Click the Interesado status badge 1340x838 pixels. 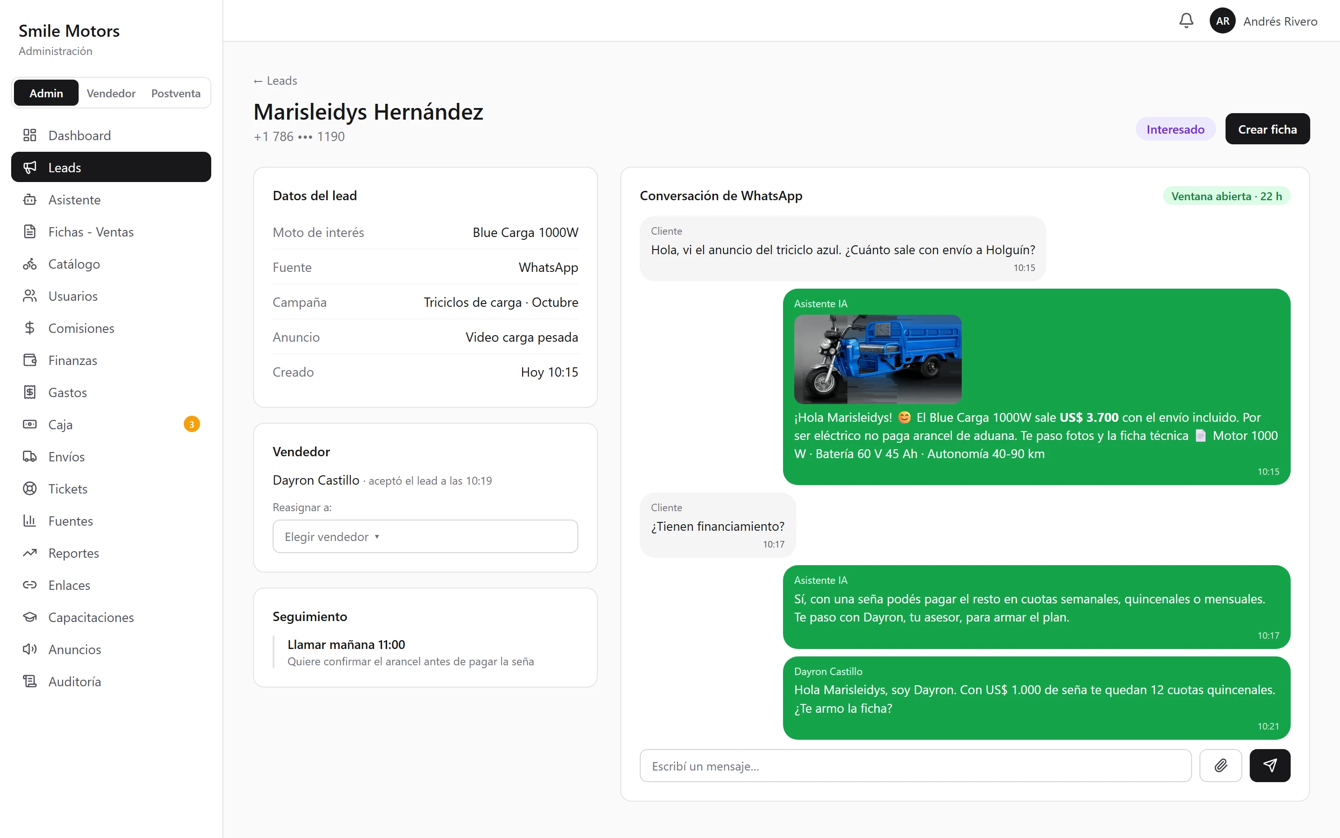[x=1175, y=129]
